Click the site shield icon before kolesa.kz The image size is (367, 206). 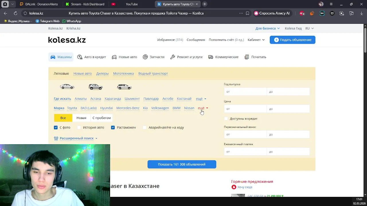pos(25,13)
